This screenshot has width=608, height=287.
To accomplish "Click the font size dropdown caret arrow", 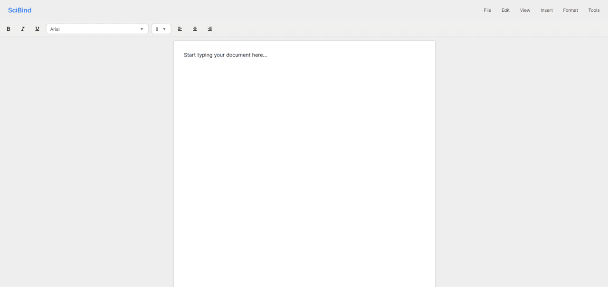I will click(164, 29).
